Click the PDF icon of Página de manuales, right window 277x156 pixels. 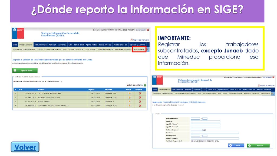259,85
